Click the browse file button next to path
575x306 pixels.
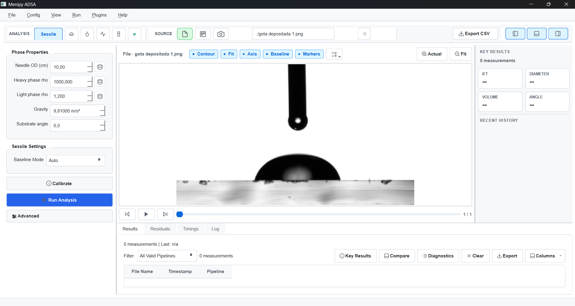364,34
